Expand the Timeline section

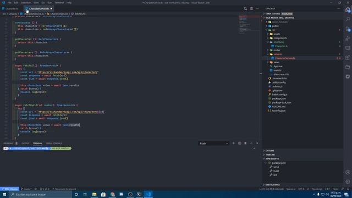point(270,155)
